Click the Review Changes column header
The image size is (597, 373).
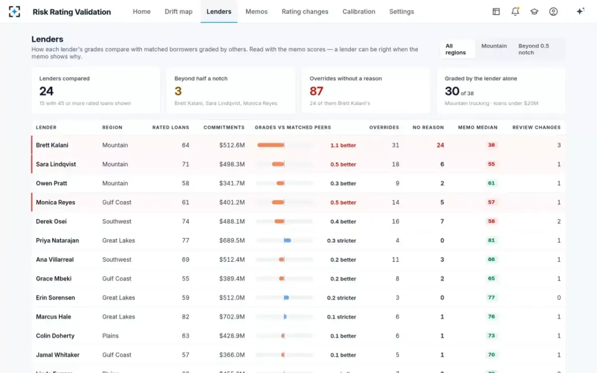pos(536,127)
